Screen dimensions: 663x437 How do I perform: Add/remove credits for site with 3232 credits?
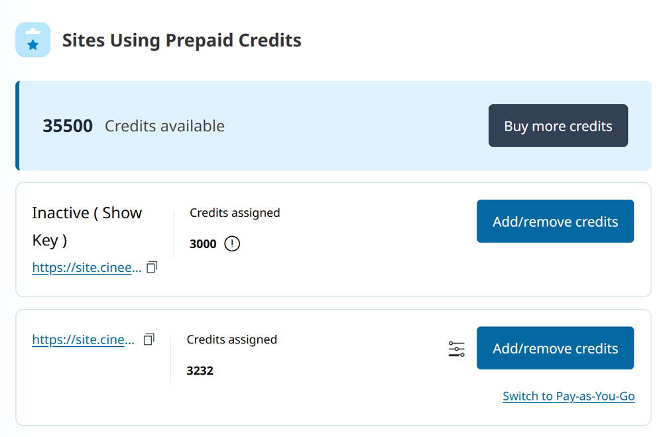555,347
